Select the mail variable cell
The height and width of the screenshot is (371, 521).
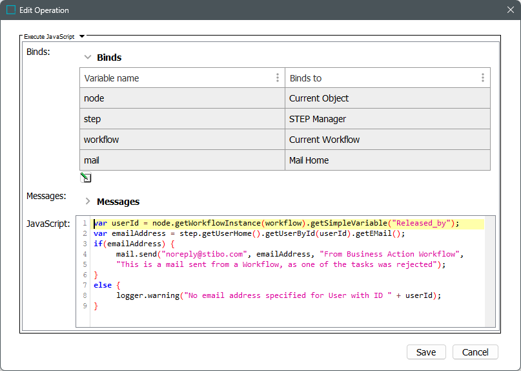(182, 160)
